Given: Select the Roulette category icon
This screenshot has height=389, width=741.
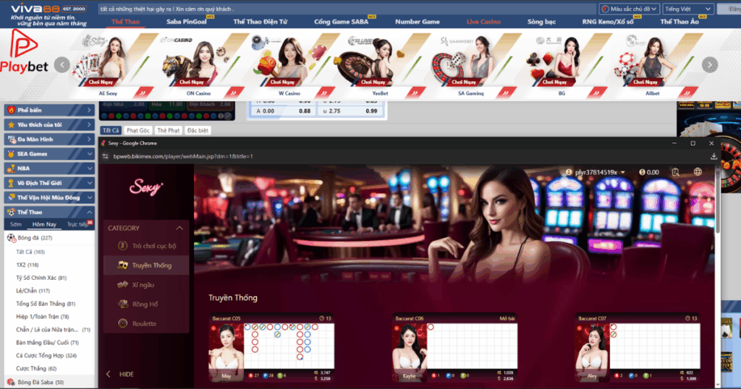Looking at the screenshot, I should coord(123,324).
